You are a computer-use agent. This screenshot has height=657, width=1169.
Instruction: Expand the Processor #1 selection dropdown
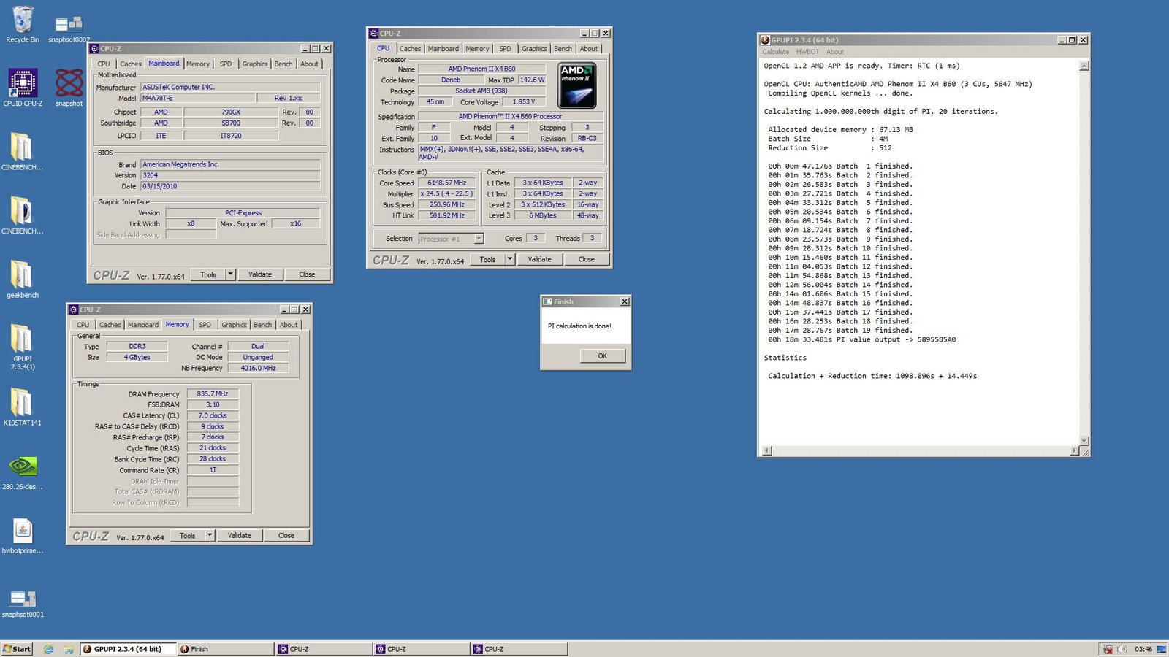(479, 239)
